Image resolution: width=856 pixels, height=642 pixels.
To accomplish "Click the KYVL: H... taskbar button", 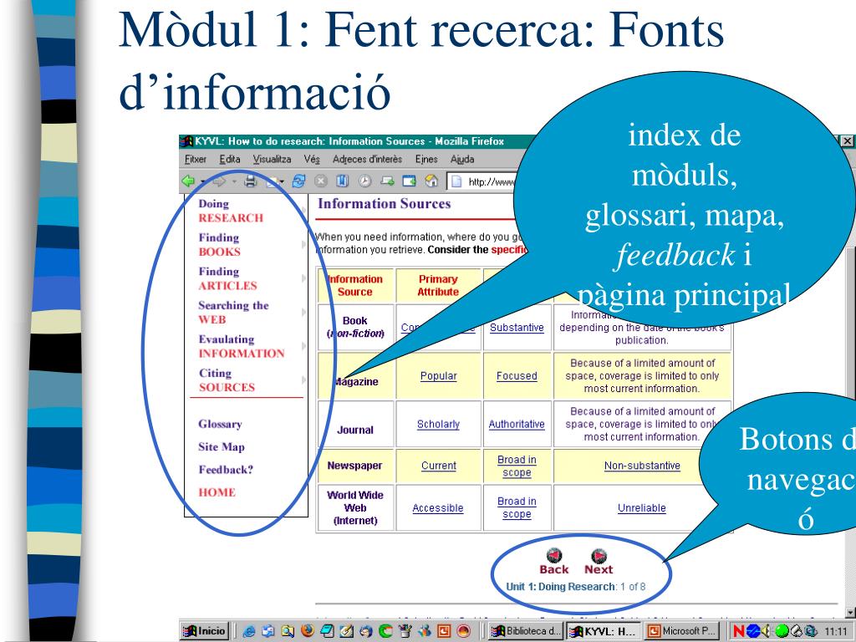I will pyautogui.click(x=604, y=631).
